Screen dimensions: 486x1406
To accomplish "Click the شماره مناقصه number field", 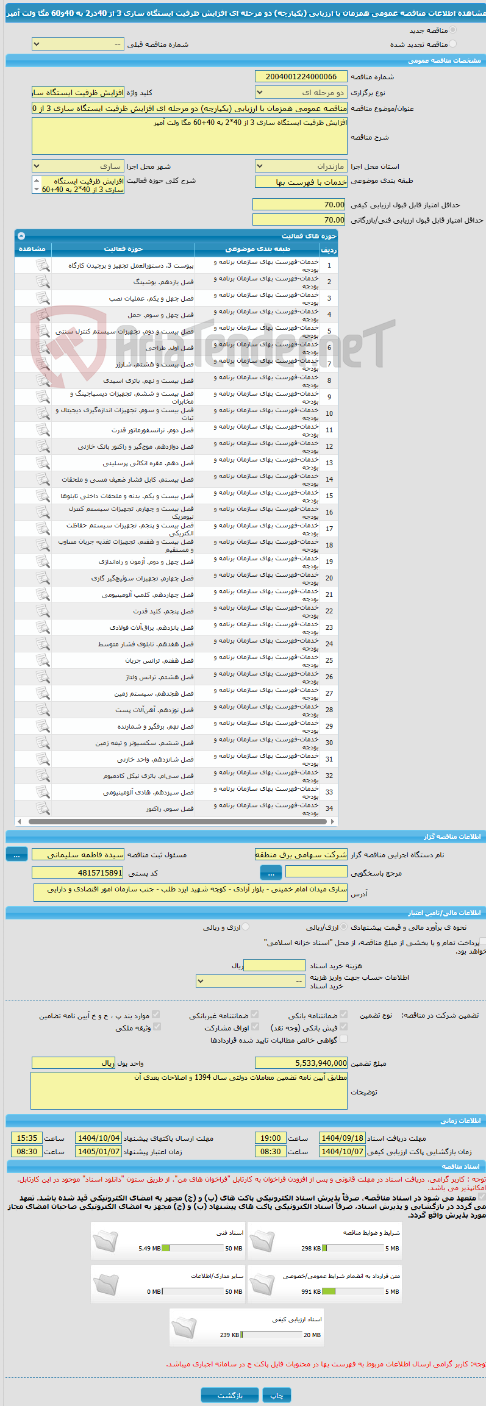I will pos(301,77).
